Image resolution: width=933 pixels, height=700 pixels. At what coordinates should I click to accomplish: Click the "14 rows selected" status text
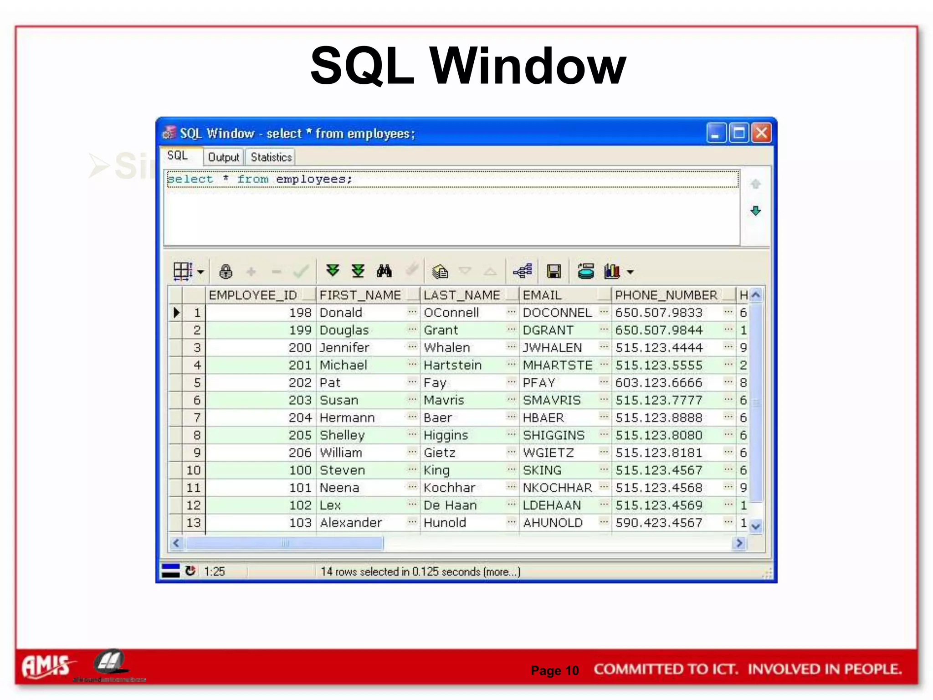pyautogui.click(x=420, y=571)
